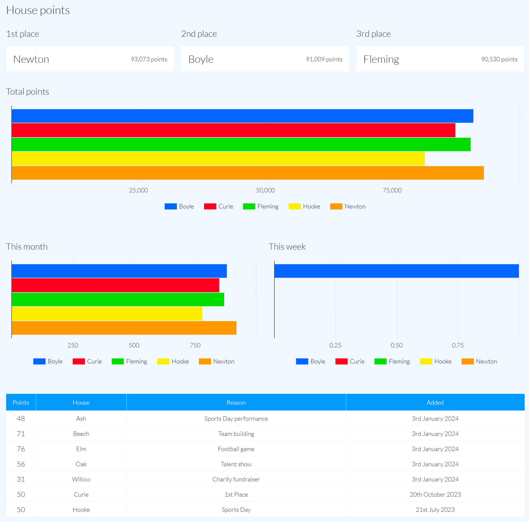Click the orange Newton bar in Total points chart
Viewport: 529px width, 522px height.
[248, 173]
